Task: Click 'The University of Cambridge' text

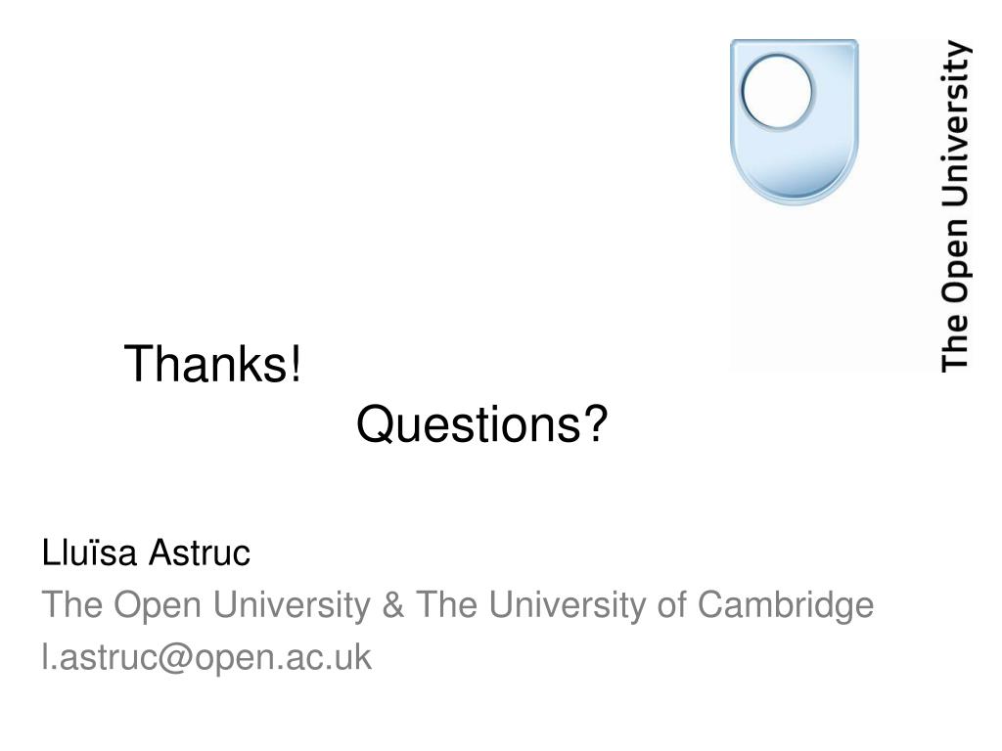Action: (645, 604)
